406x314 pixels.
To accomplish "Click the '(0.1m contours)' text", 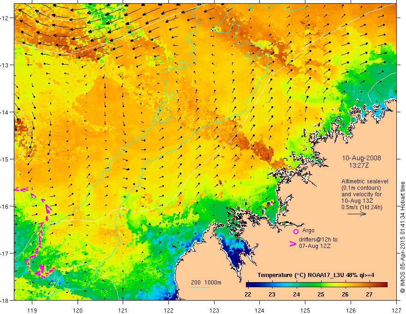I will [x=361, y=188].
